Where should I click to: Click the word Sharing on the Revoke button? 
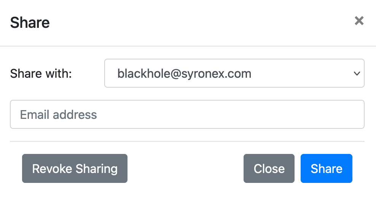[96, 169]
